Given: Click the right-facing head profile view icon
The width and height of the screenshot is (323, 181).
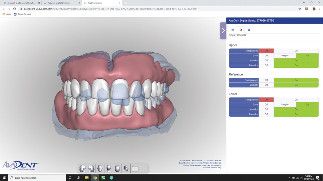Looking at the screenshot, I should [x=91, y=168].
